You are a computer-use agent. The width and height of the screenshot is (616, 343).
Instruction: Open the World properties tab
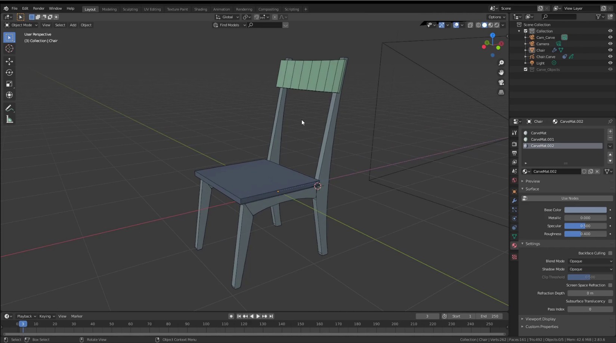[514, 180]
